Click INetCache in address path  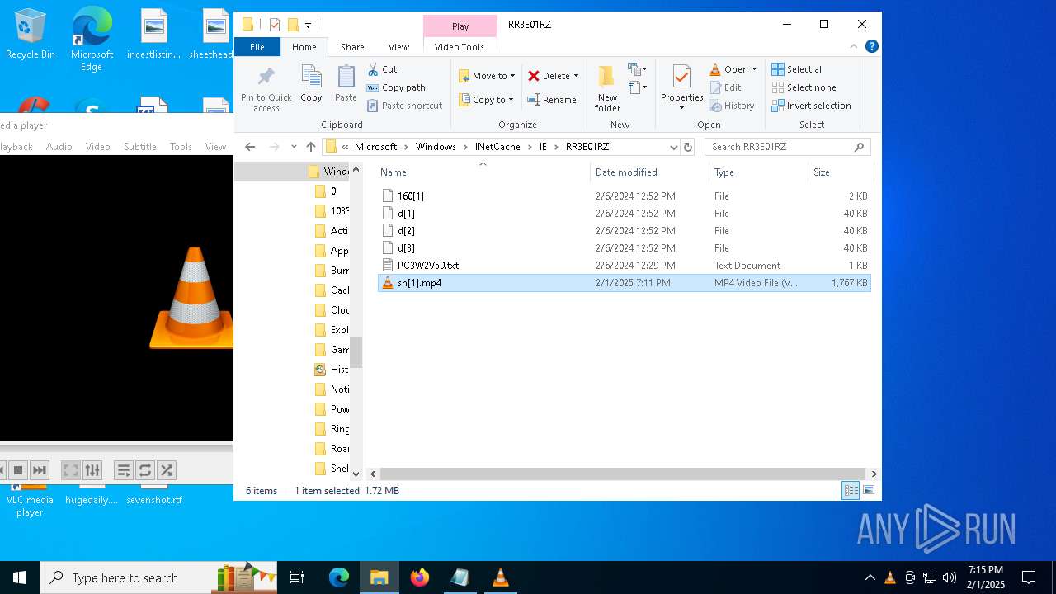(497, 147)
